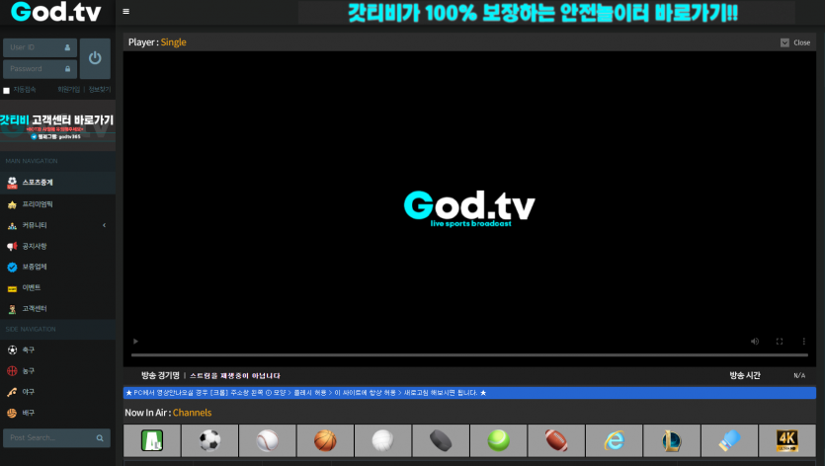
Task: Select the volleyball channel tab
Action: (383, 440)
